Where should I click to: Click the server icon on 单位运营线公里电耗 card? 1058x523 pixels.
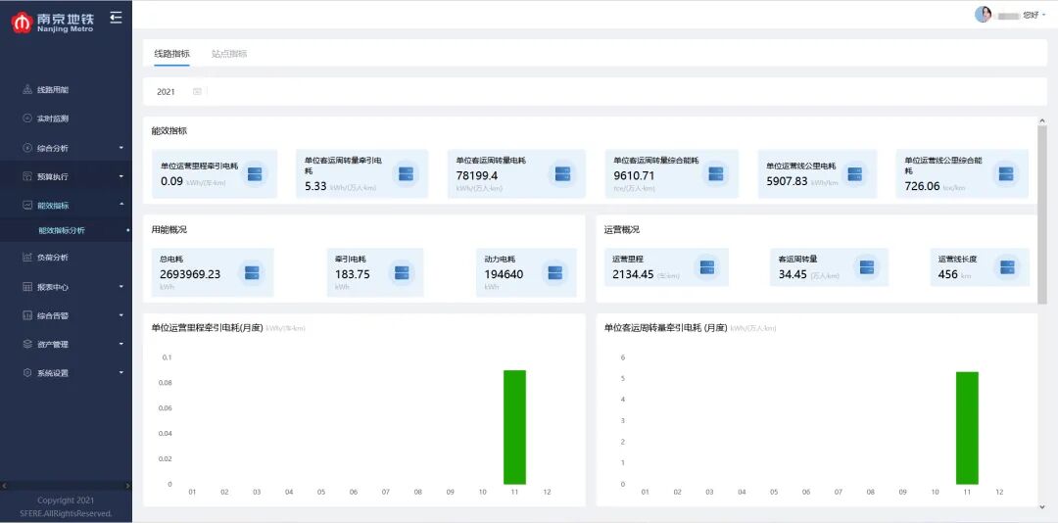tap(855, 174)
